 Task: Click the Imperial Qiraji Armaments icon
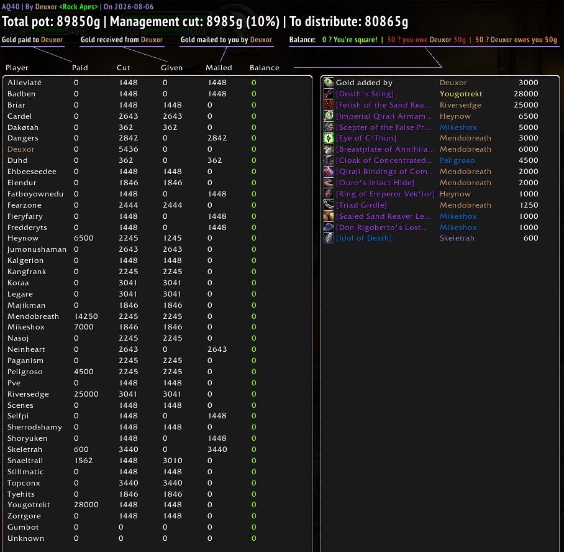pos(329,116)
